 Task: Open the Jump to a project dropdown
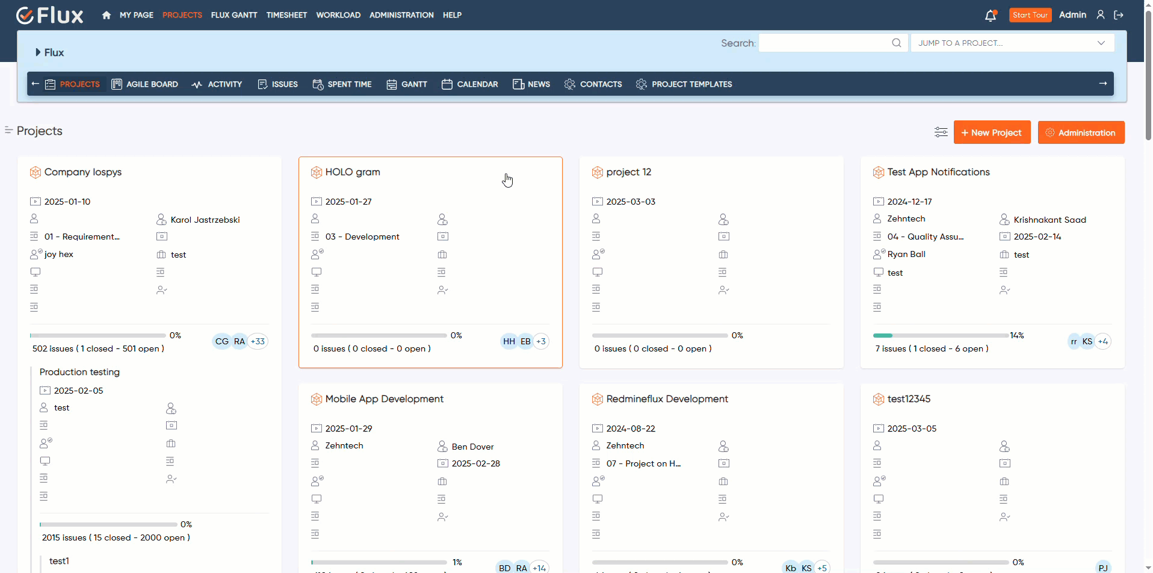coord(1013,43)
